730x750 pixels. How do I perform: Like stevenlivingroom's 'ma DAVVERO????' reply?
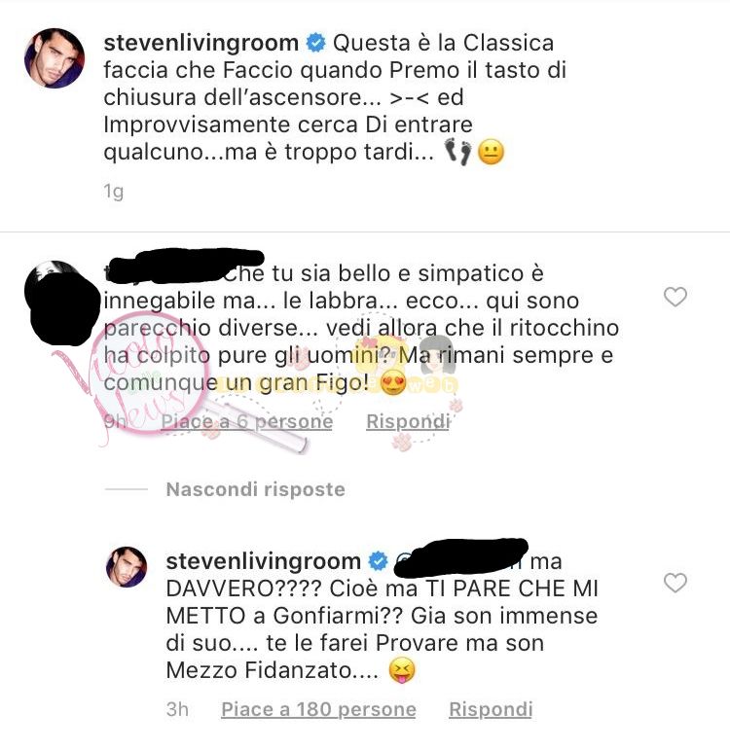[675, 582]
